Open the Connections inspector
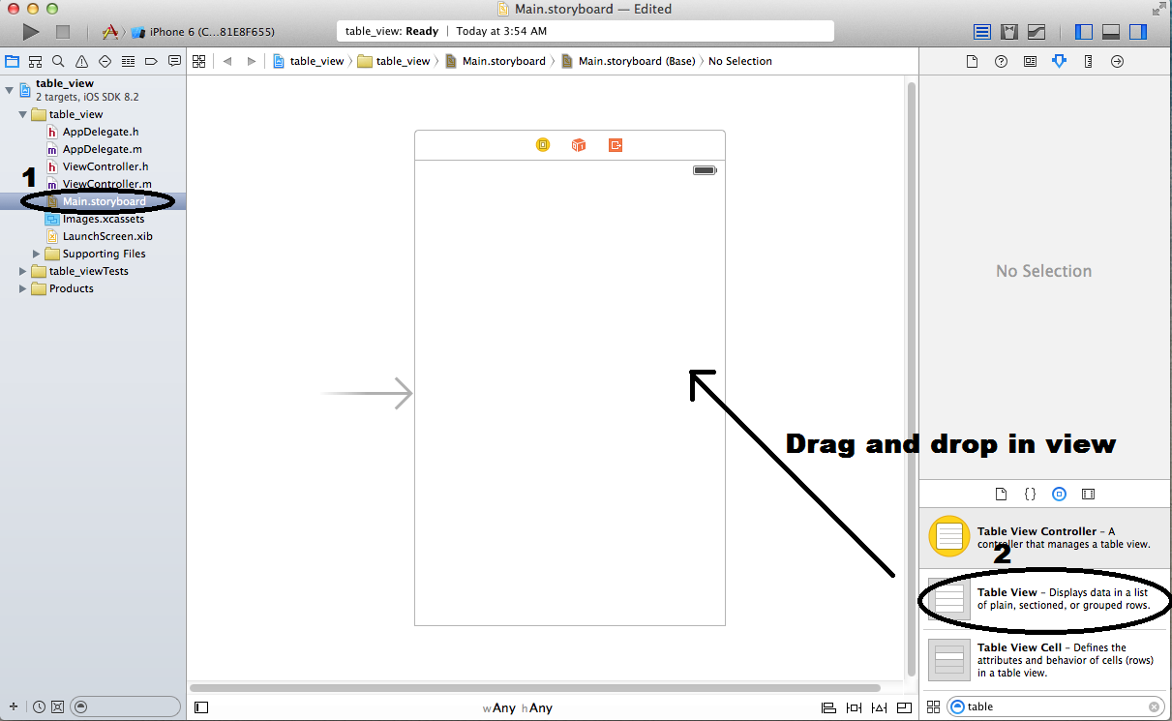 tap(1117, 60)
